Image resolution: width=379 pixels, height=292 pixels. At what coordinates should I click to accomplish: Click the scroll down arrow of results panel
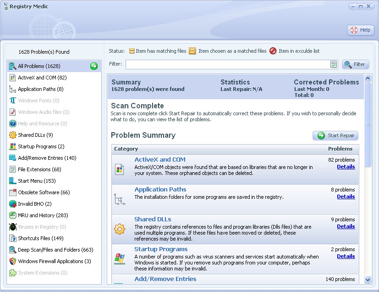pyautogui.click(x=368, y=280)
